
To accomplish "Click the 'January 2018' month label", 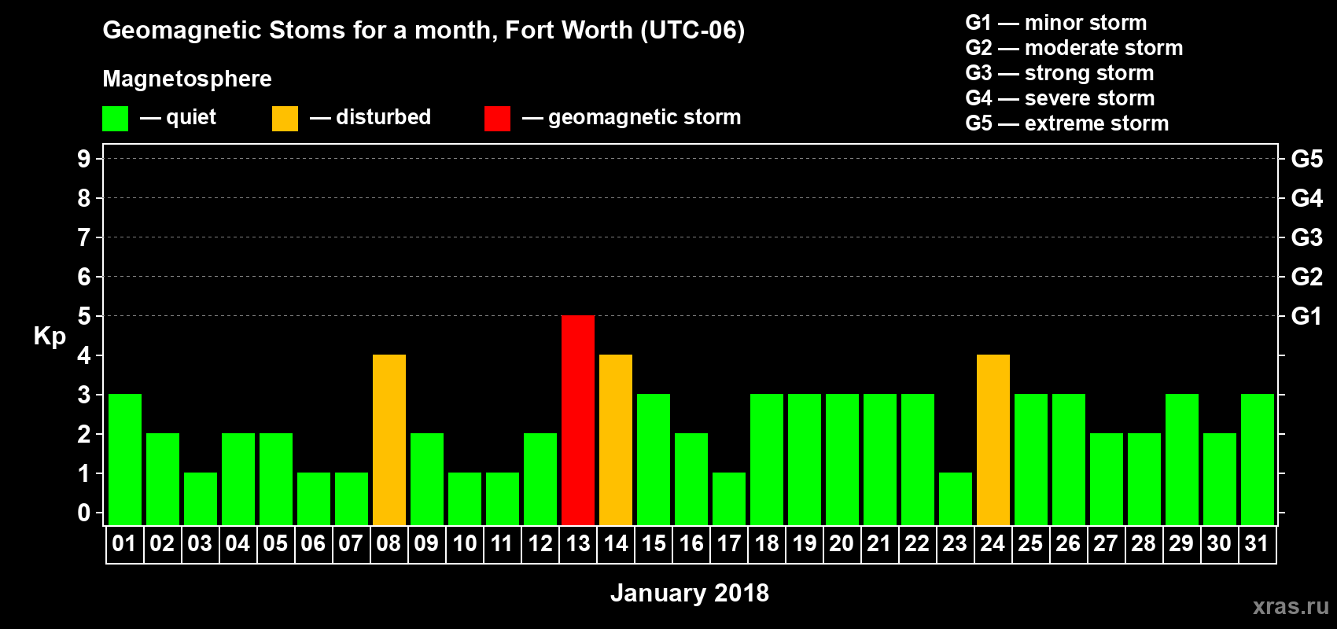I will tap(690, 593).
